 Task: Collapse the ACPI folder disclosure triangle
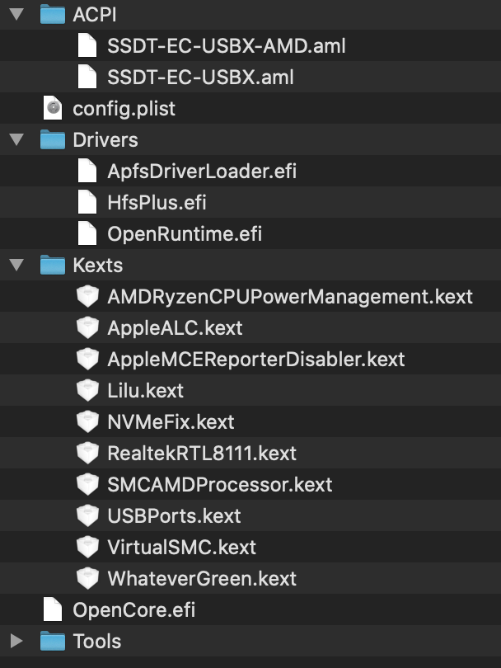click(x=16, y=14)
